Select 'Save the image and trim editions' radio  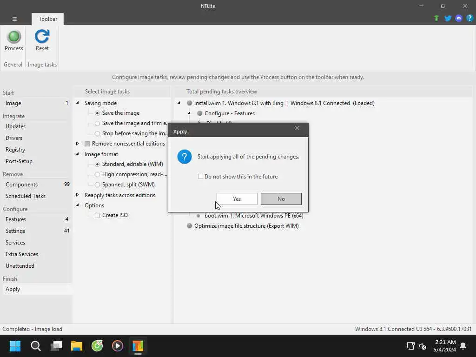point(97,123)
